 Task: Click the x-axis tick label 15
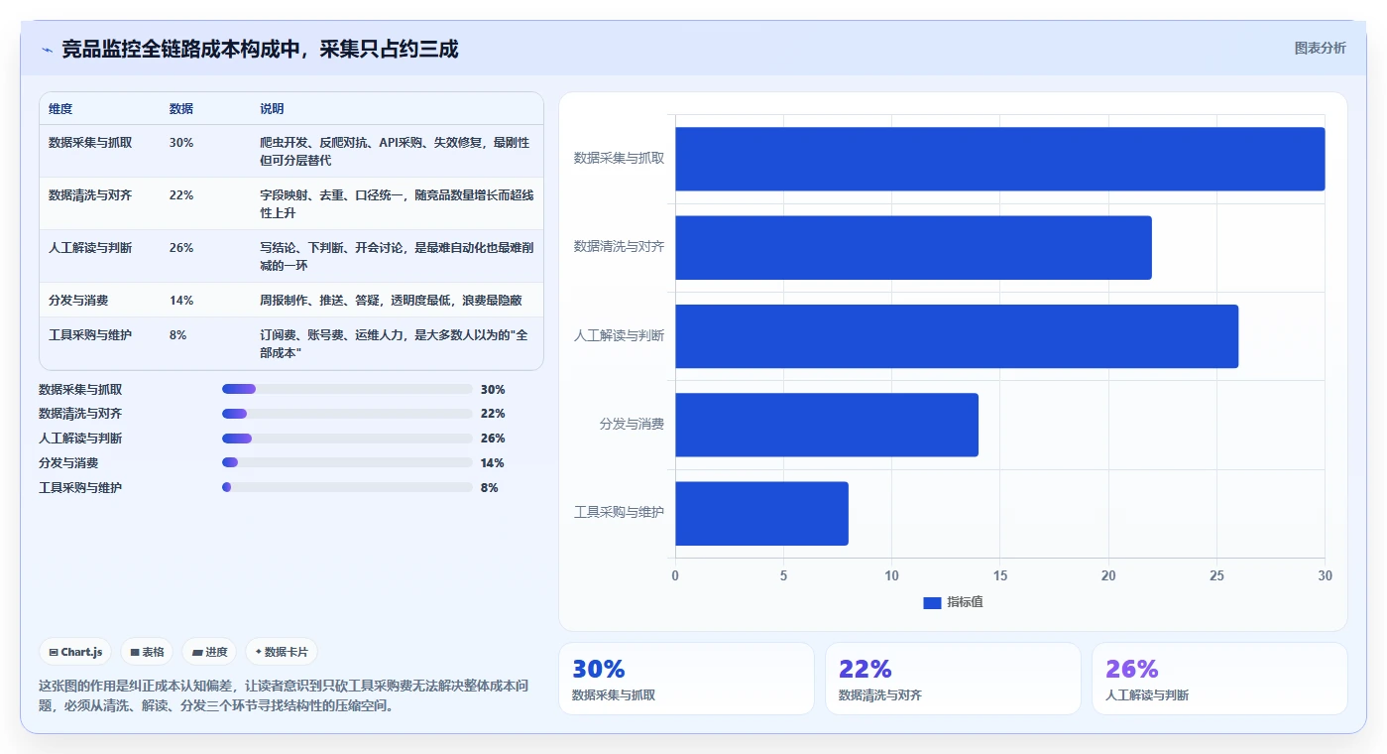click(999, 575)
